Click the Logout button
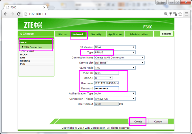Viewport: 192px width, 134px height. coord(167,34)
